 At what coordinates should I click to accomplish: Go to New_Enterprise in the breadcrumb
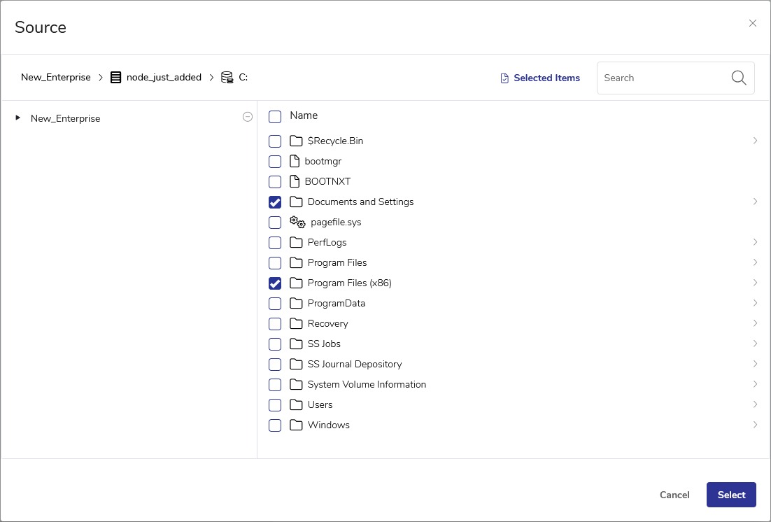click(x=56, y=78)
